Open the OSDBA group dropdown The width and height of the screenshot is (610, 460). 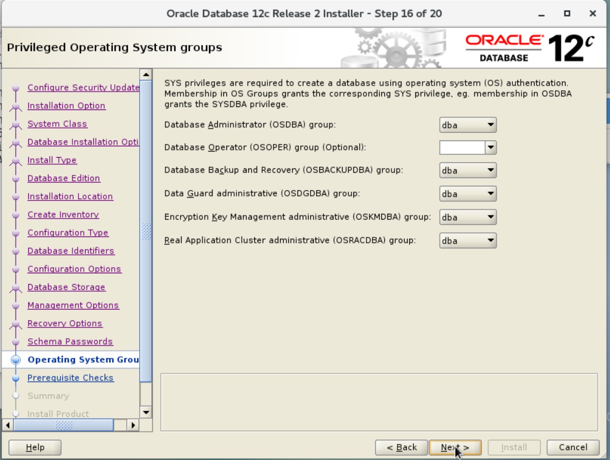pos(468,125)
